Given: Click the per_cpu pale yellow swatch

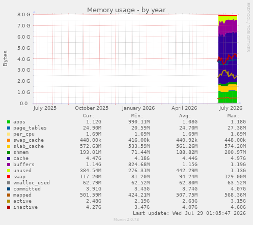Looking at the screenshot, I should point(9,134).
